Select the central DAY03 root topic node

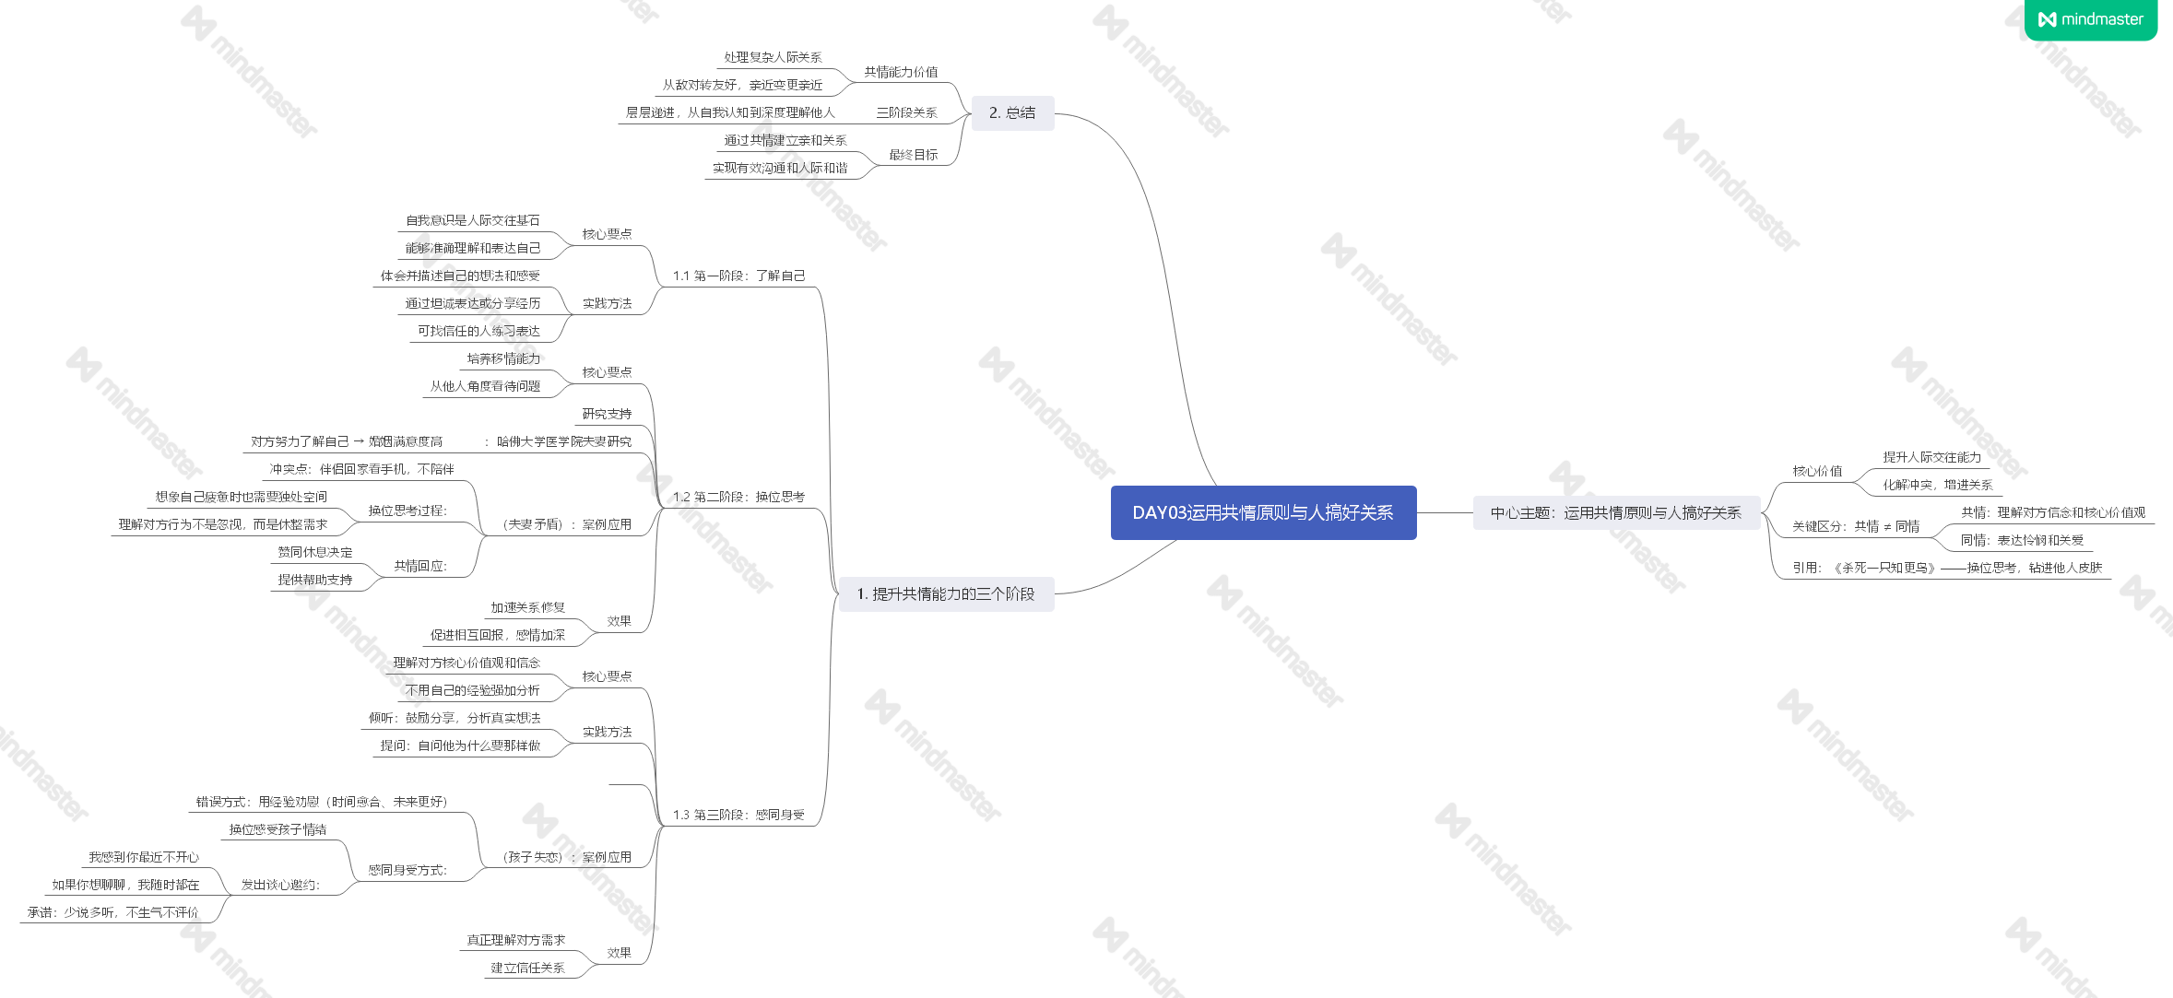pyautogui.click(x=1262, y=512)
